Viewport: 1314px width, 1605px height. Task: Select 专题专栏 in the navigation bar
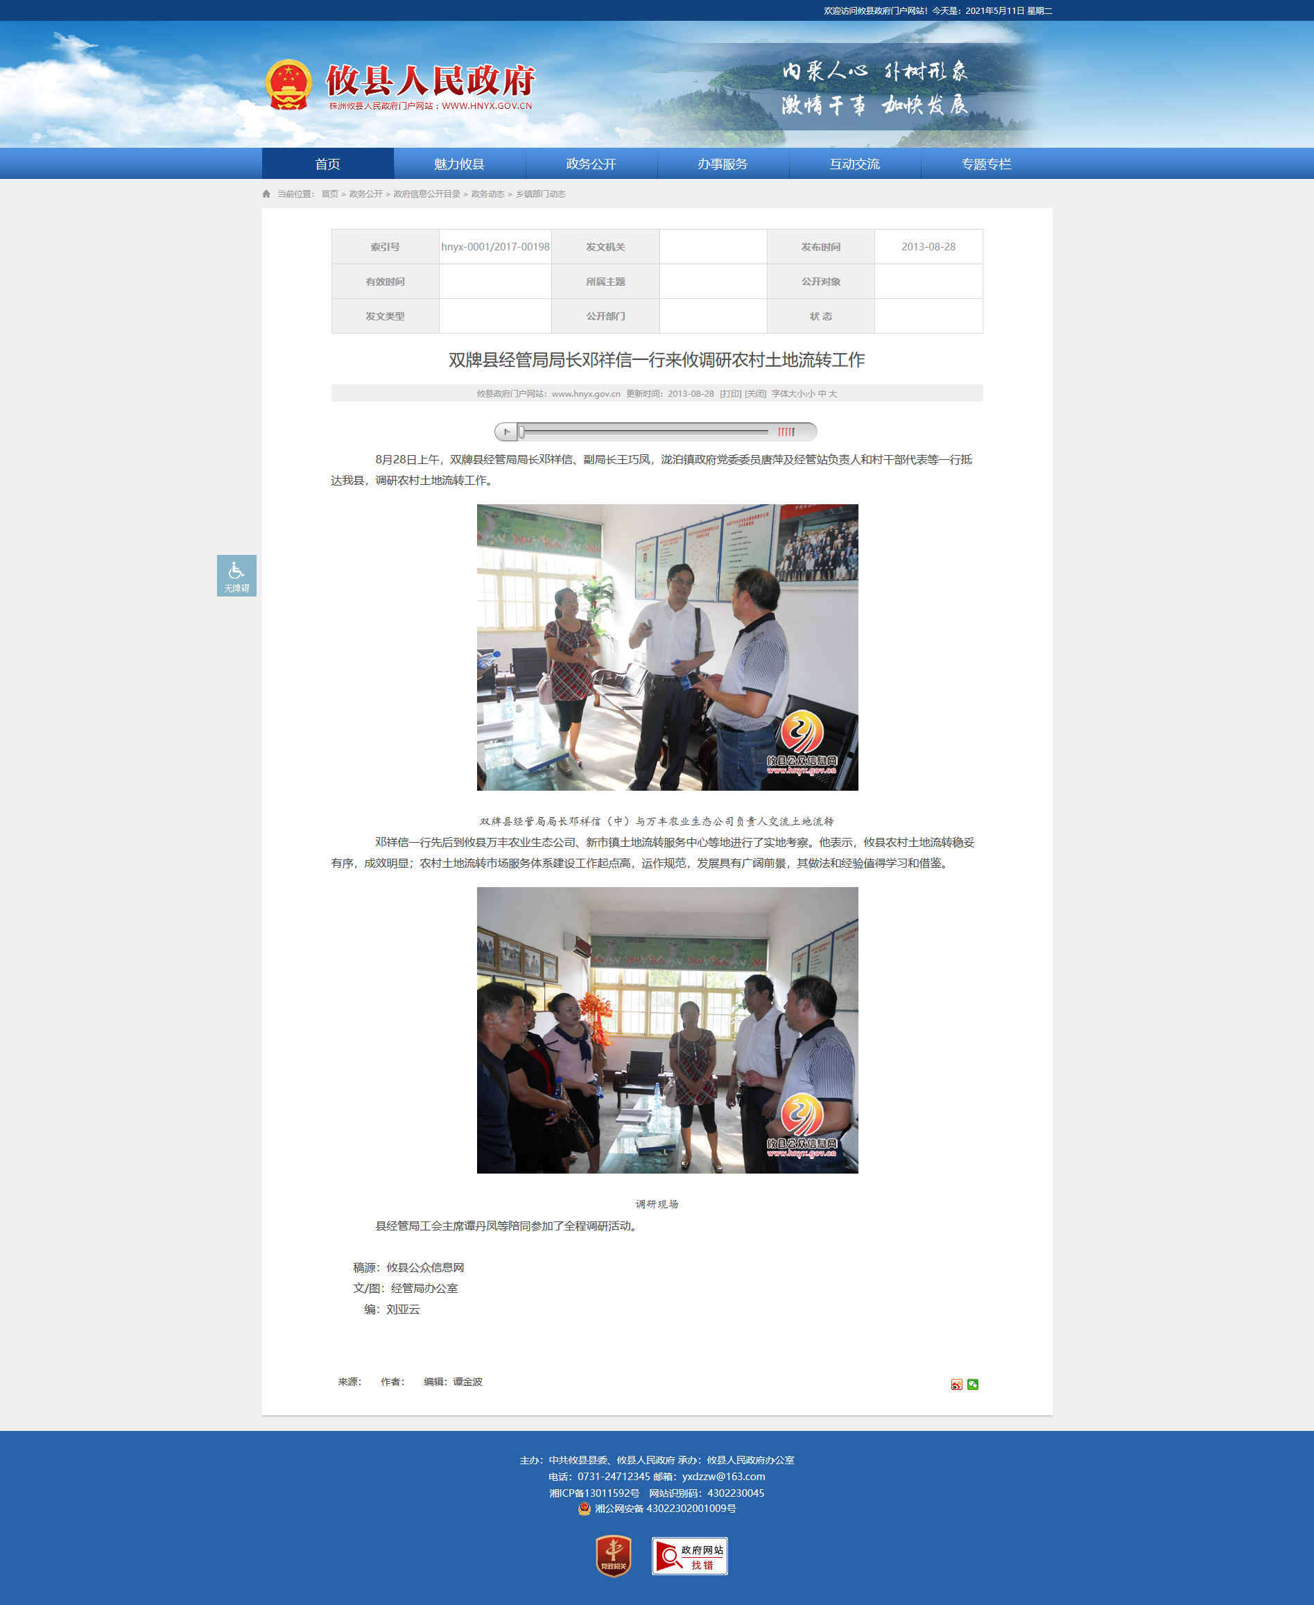pos(986,164)
